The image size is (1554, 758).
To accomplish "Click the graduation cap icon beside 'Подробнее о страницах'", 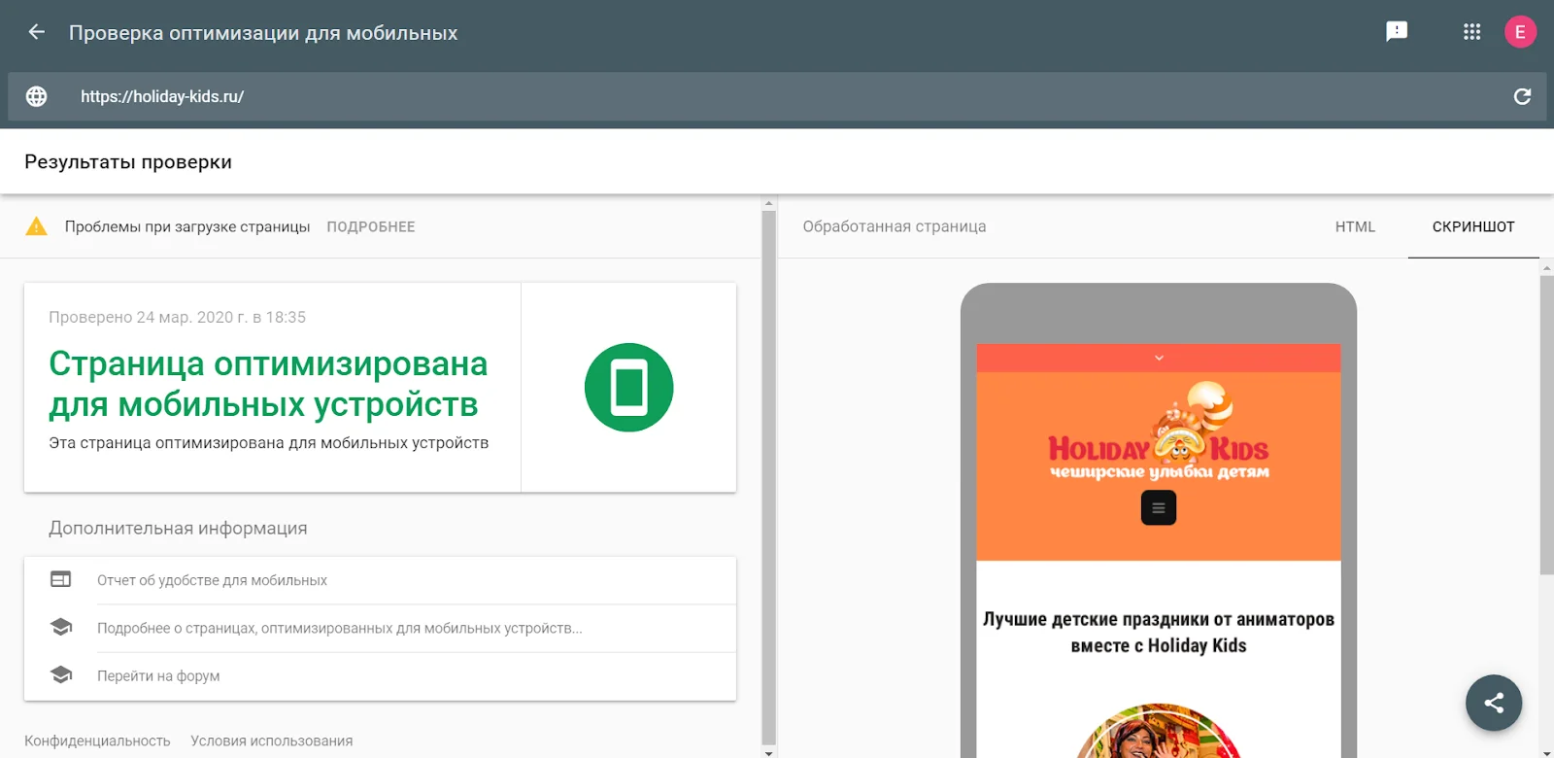I will [x=61, y=627].
